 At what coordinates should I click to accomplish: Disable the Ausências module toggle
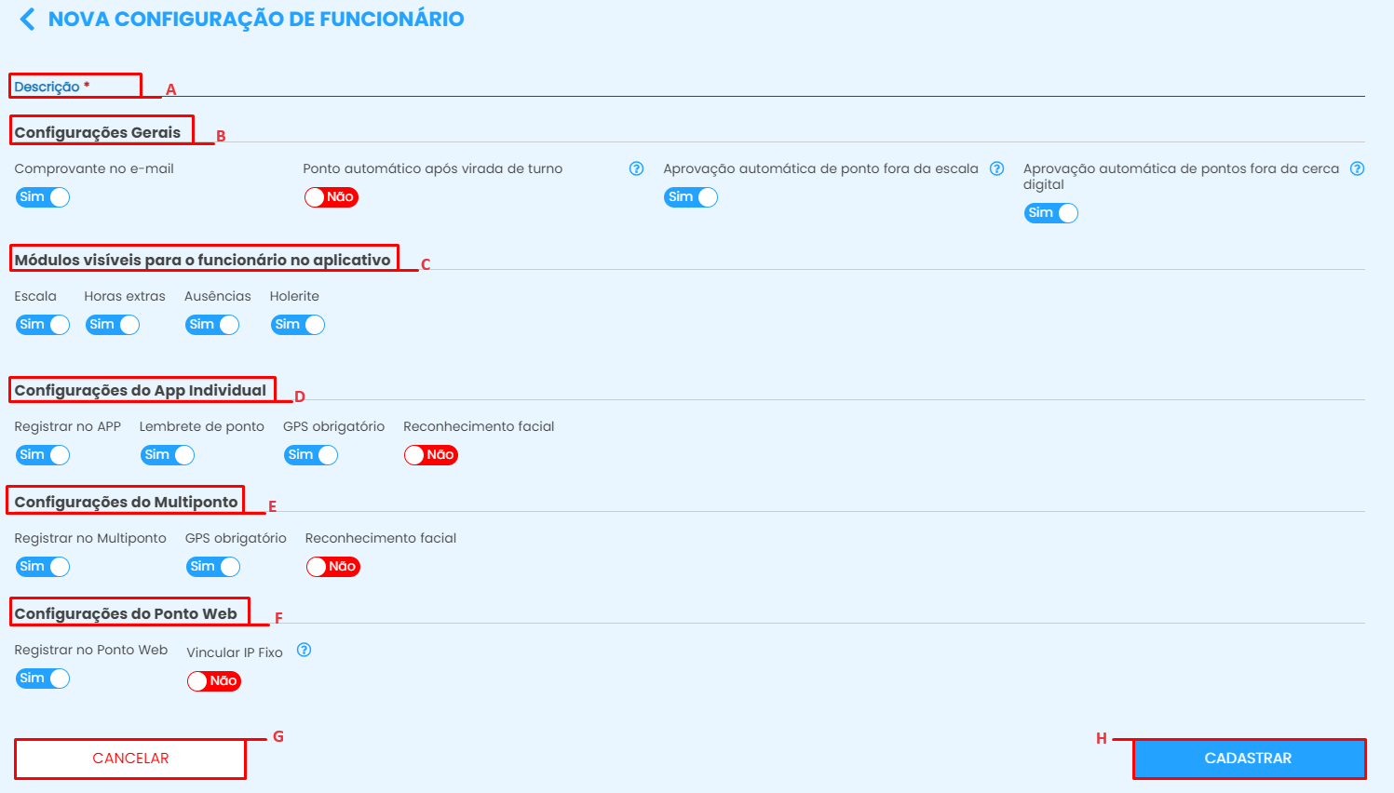coord(212,325)
